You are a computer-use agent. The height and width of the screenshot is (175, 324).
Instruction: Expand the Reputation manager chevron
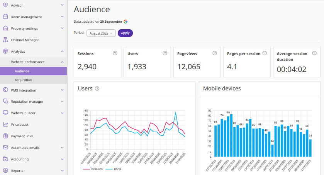62,101
